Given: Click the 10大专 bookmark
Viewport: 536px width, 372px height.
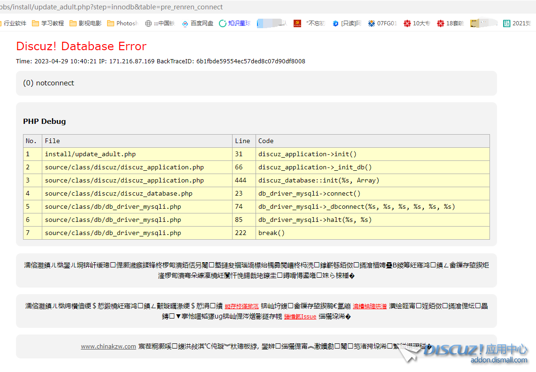Looking at the screenshot, I should click(417, 23).
